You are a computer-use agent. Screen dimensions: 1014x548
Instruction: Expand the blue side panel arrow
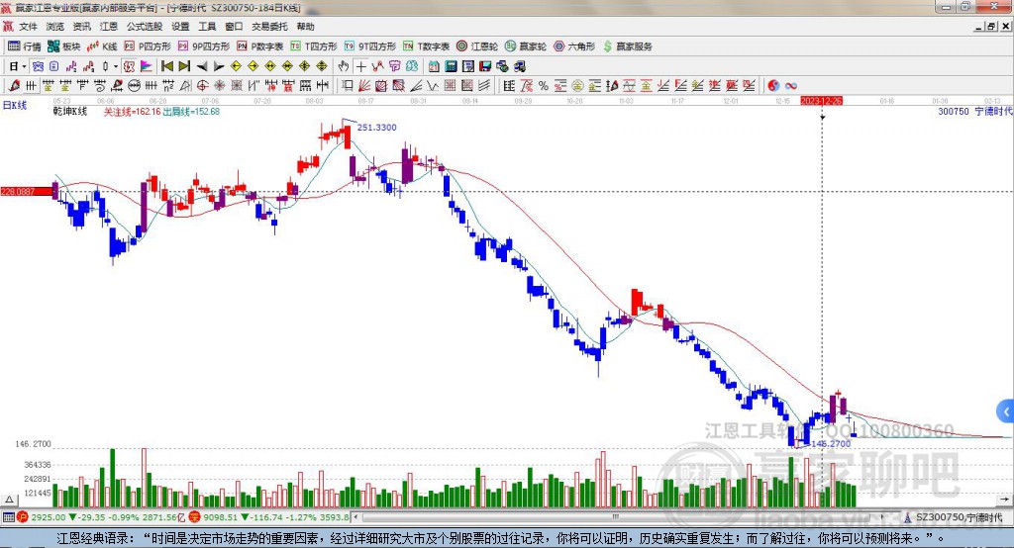[1006, 411]
